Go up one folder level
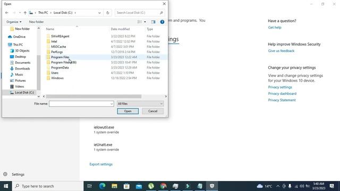340x191 pixels. [25, 13]
